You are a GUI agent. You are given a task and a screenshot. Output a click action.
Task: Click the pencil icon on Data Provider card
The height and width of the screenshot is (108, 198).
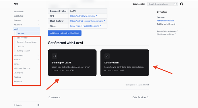coord(107,56)
